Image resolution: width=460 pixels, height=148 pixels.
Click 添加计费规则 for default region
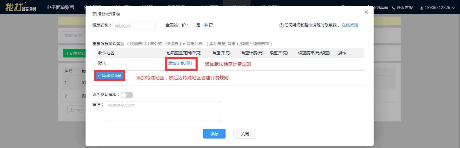coord(180,63)
